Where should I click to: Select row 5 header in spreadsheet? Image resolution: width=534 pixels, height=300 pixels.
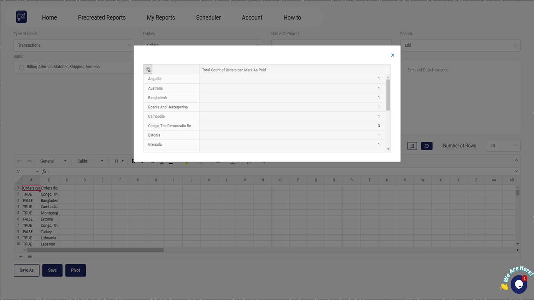[18, 213]
